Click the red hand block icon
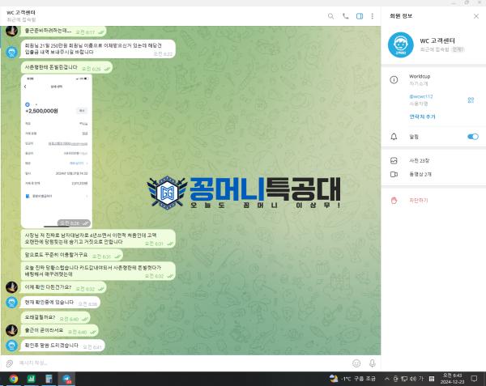This screenshot has height=386, width=486. (x=394, y=200)
